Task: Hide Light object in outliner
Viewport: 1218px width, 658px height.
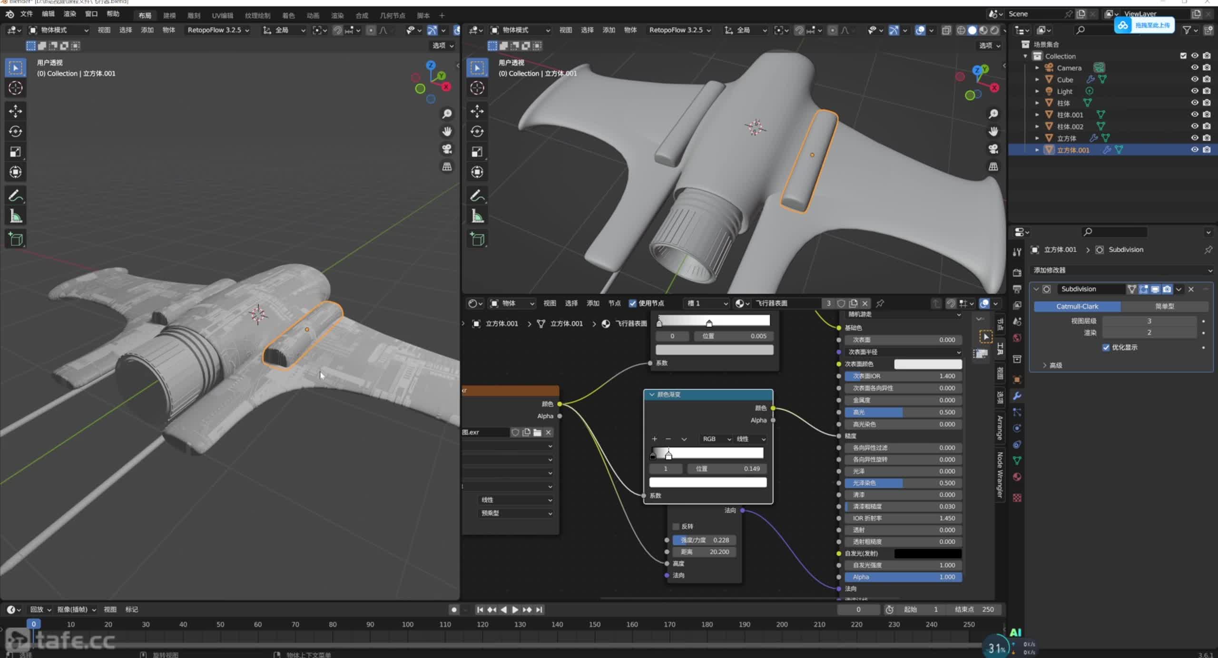Action: click(1194, 91)
